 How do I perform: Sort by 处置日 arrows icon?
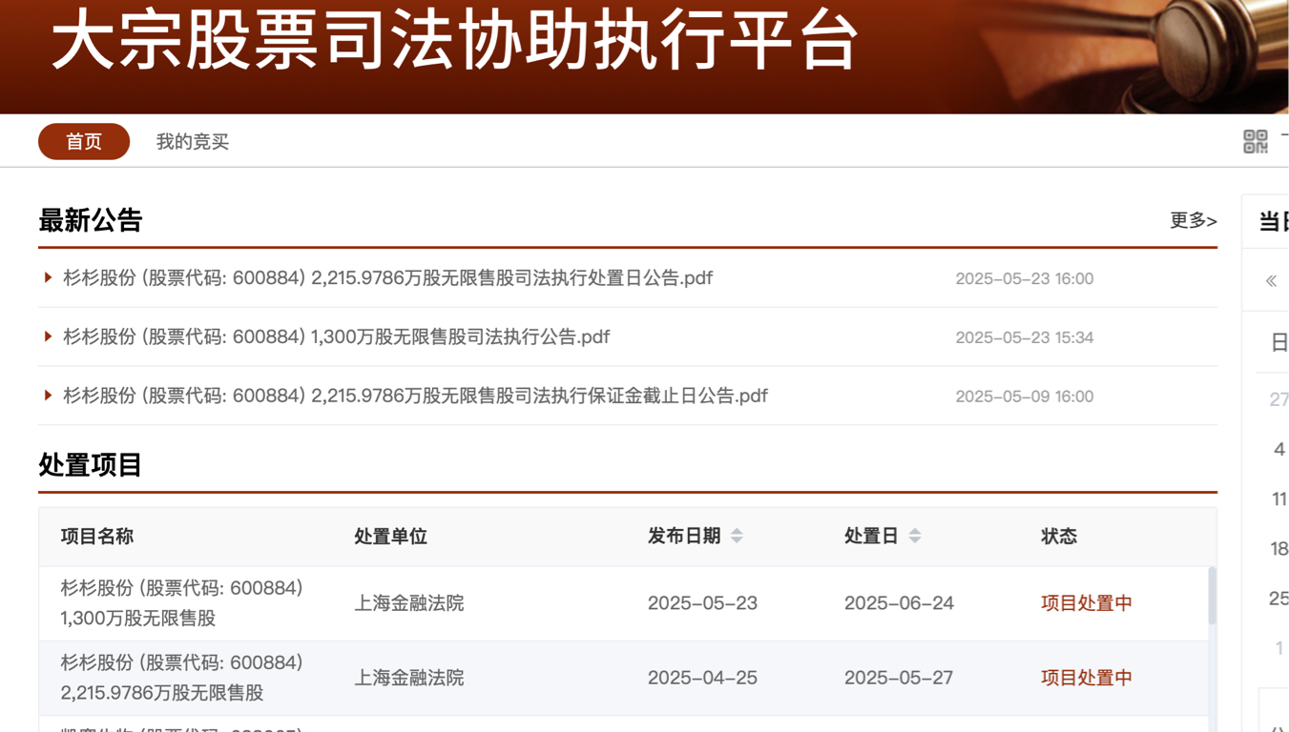[x=915, y=536]
